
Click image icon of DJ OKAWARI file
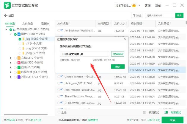pyautogui.click(x=62, y=103)
